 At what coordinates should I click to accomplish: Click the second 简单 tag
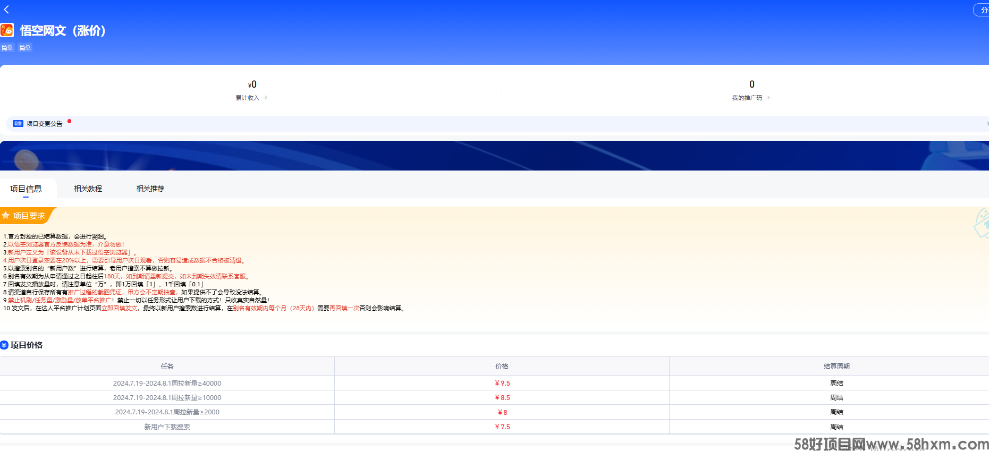coord(25,48)
